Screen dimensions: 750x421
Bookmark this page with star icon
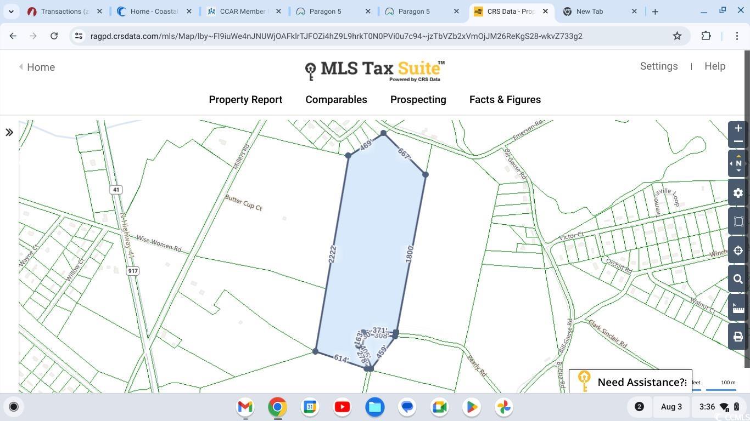pyautogui.click(x=677, y=36)
